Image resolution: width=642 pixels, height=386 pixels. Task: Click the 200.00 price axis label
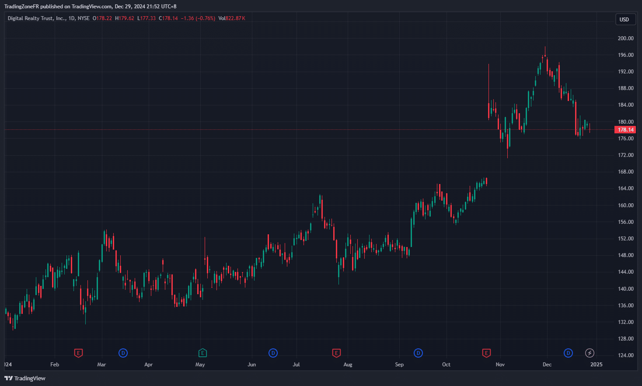(x=625, y=38)
